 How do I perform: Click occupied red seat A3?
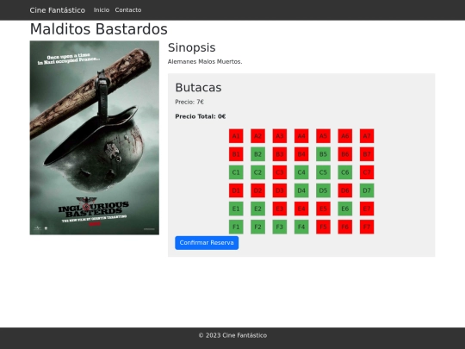(280, 136)
